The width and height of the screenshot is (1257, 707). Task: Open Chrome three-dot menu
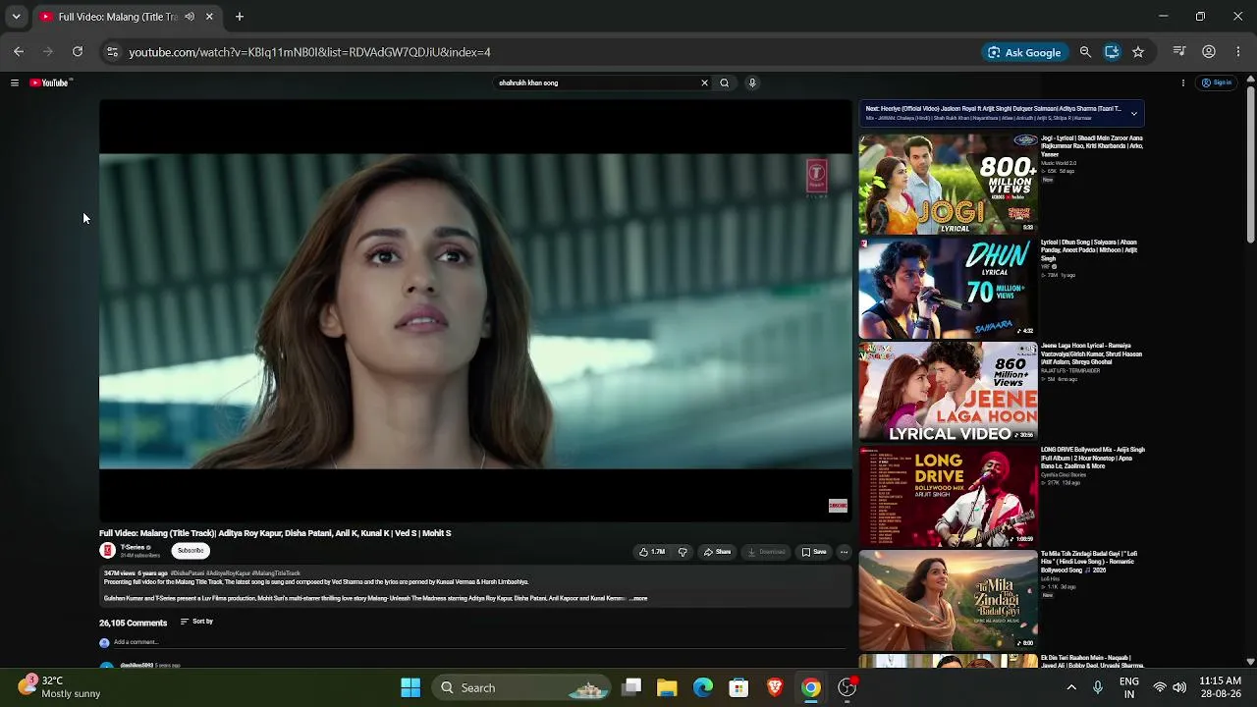[1237, 52]
